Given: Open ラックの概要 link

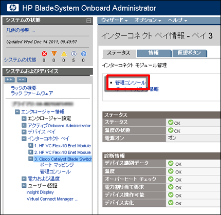Looking at the screenshot, I should point(24,88).
